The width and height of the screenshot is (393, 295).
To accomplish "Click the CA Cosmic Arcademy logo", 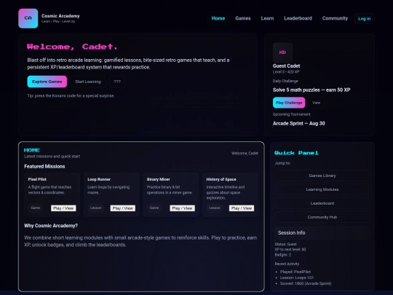I will (28, 18).
